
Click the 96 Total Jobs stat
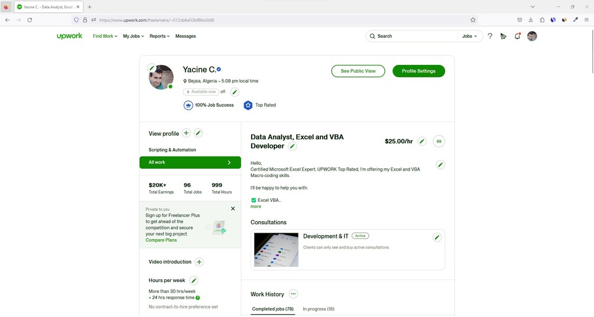(x=193, y=188)
